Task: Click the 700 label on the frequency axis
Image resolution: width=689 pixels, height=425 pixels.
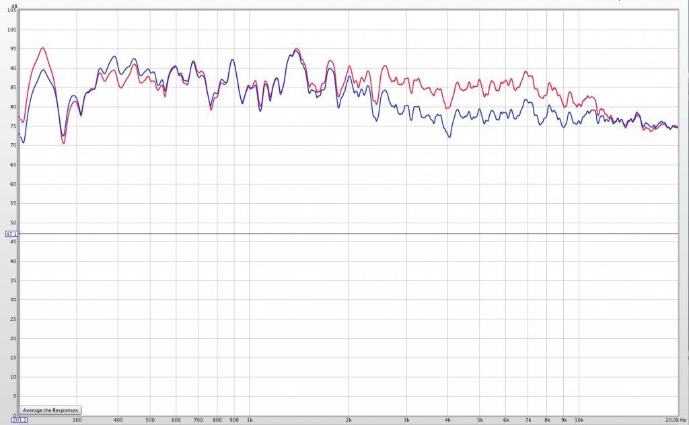Action: pyautogui.click(x=198, y=420)
